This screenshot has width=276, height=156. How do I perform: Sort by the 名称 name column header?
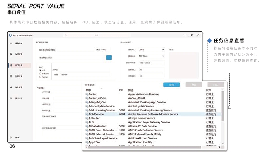pos(88,90)
